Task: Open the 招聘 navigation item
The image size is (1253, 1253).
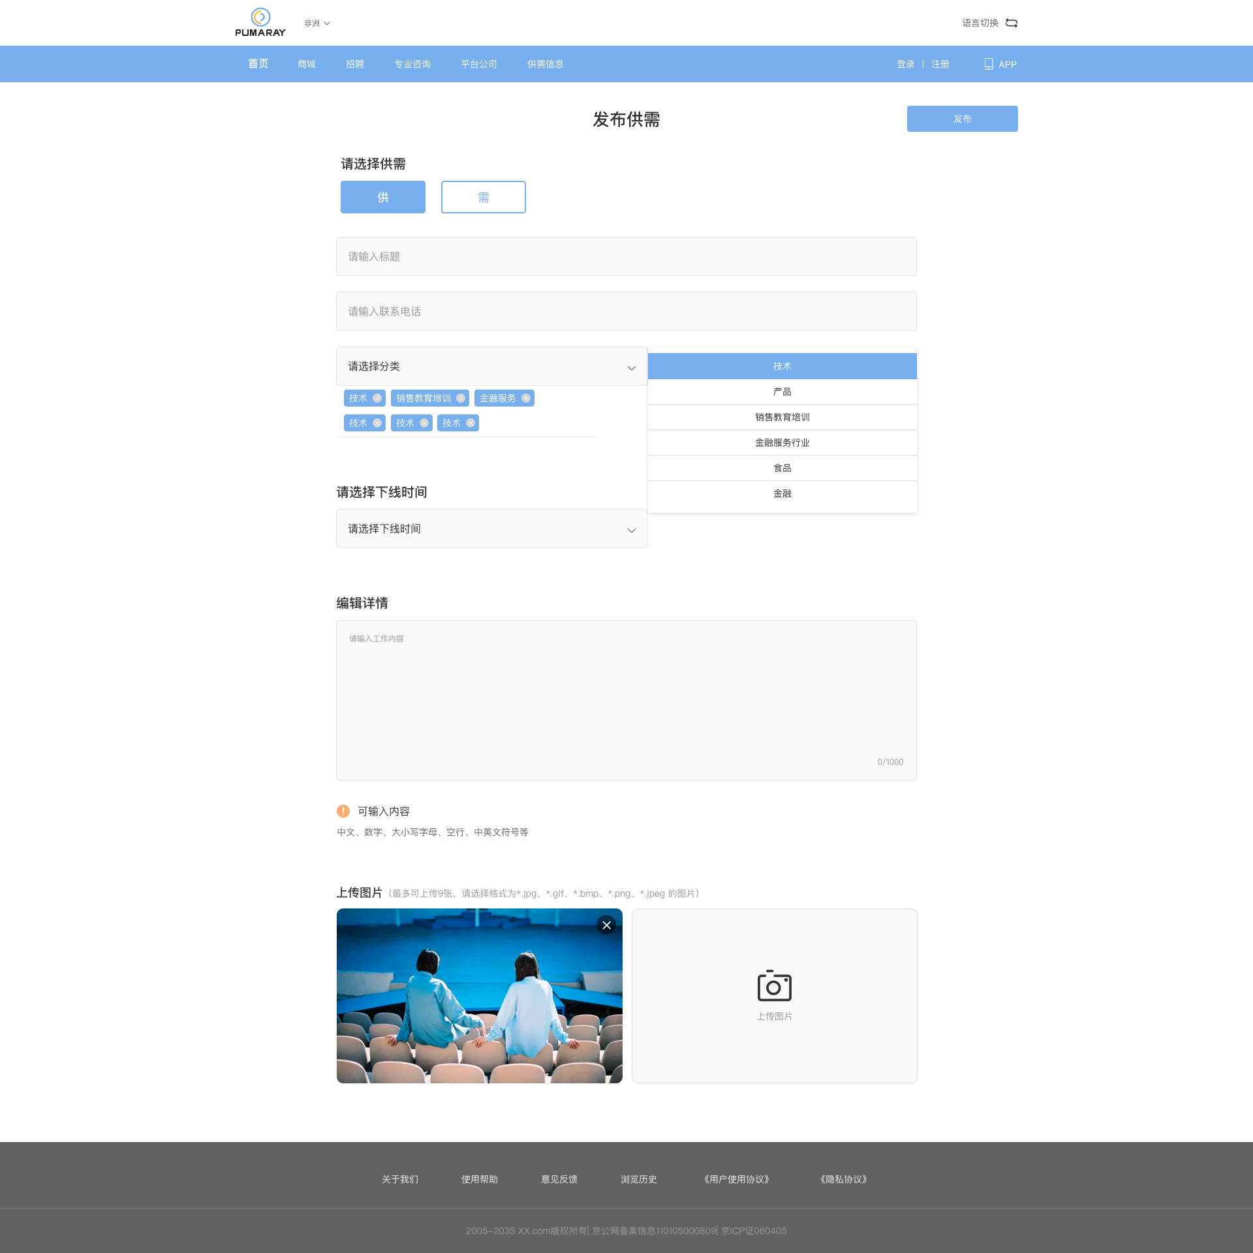Action: (355, 64)
